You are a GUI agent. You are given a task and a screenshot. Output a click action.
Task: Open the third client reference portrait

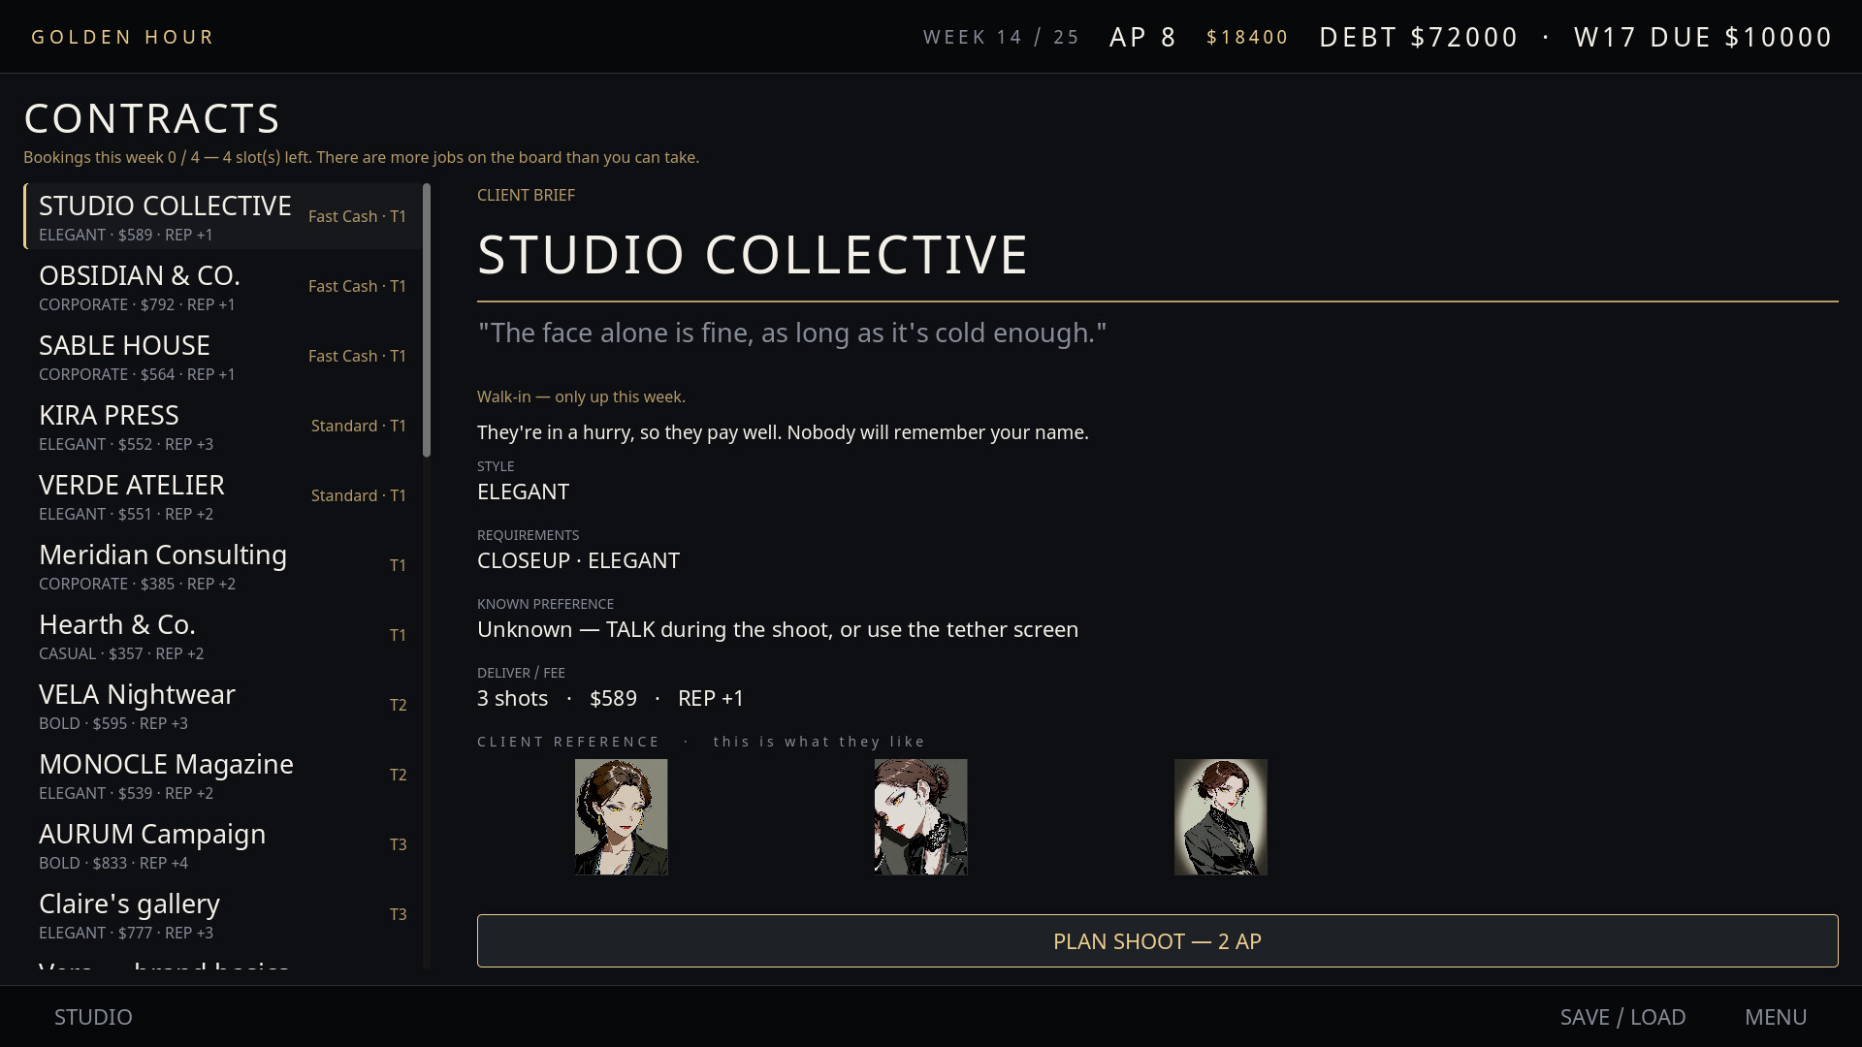[1220, 816]
